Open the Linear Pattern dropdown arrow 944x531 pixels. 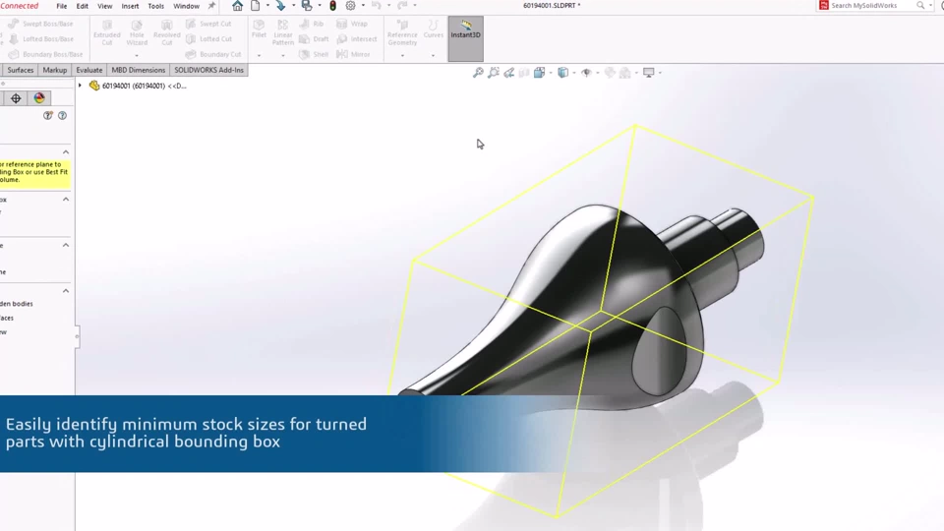pos(283,55)
